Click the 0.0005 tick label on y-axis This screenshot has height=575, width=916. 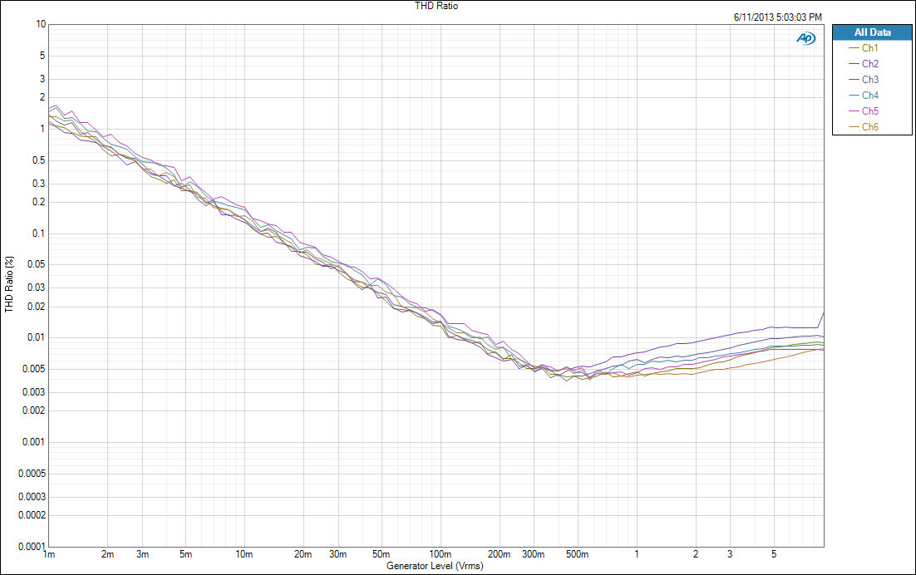32,474
